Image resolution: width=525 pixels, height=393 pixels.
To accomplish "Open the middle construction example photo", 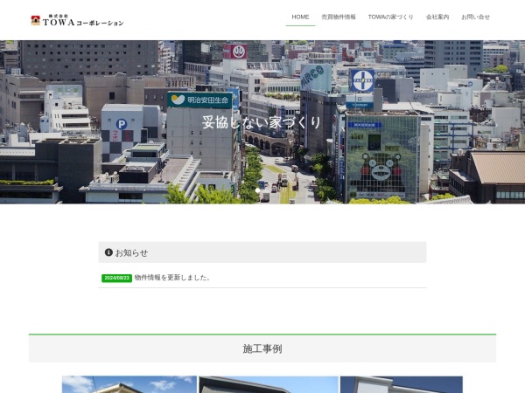I will click(268, 384).
